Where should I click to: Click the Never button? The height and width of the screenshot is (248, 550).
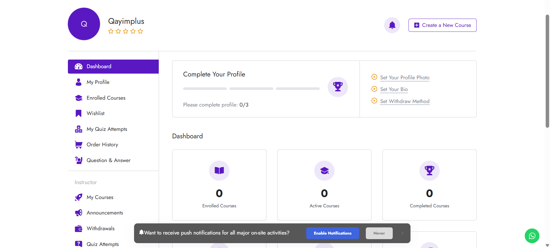[379, 233]
